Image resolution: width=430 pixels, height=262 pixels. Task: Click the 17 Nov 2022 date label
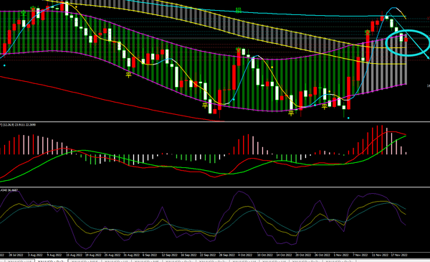(x=399, y=255)
